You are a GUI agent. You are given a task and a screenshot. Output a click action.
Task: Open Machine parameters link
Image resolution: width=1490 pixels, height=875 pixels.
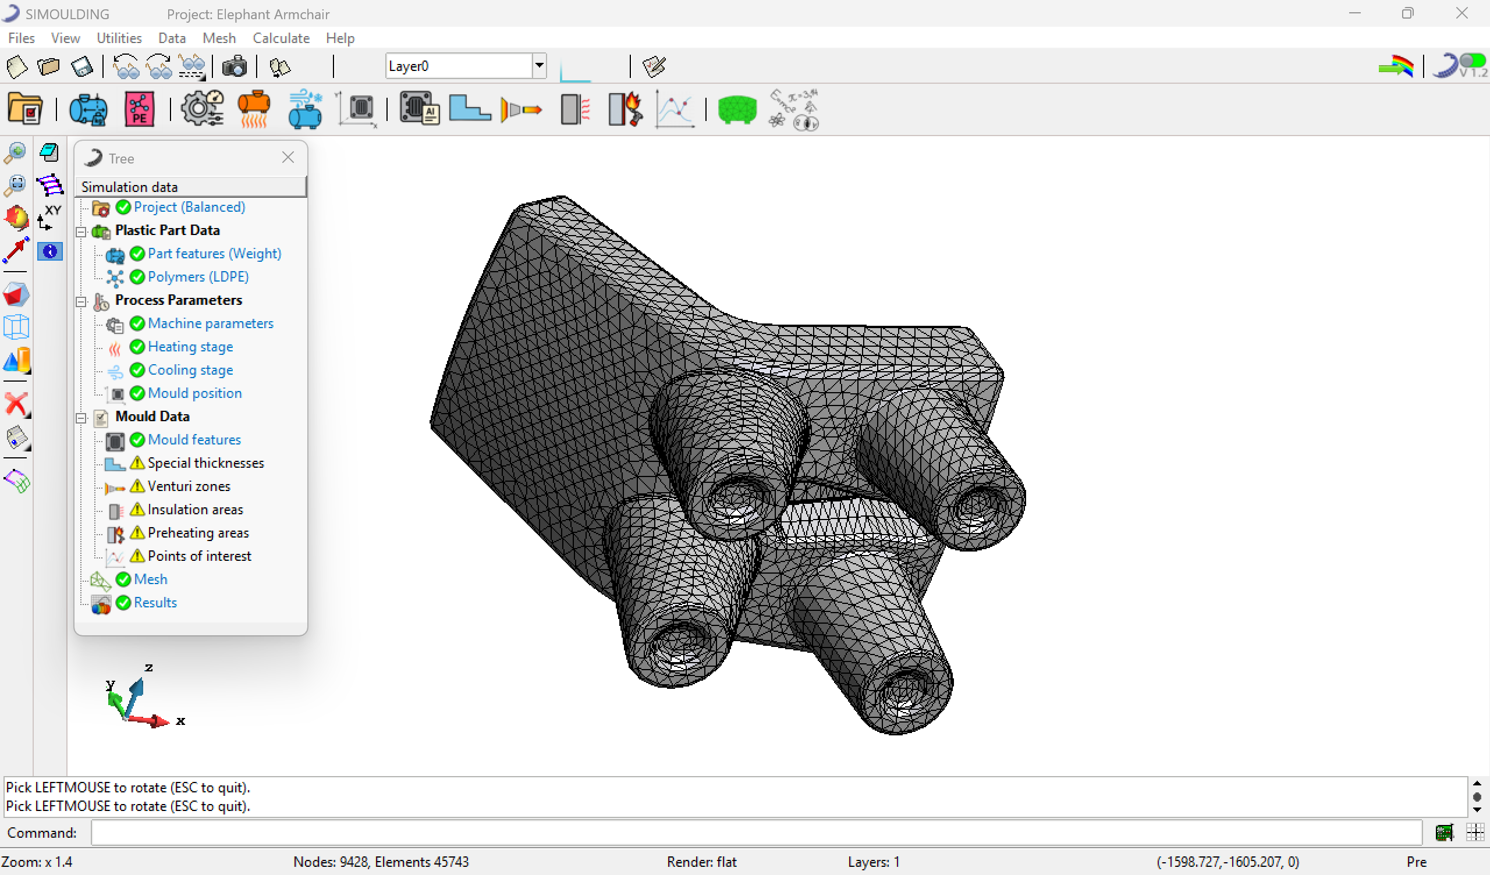coord(211,323)
